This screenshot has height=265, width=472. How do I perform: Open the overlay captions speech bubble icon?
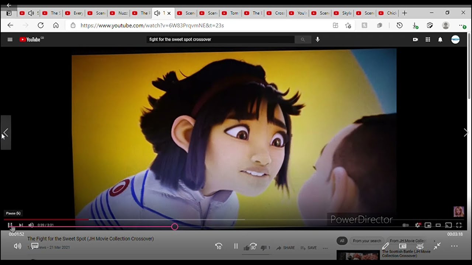(35, 246)
